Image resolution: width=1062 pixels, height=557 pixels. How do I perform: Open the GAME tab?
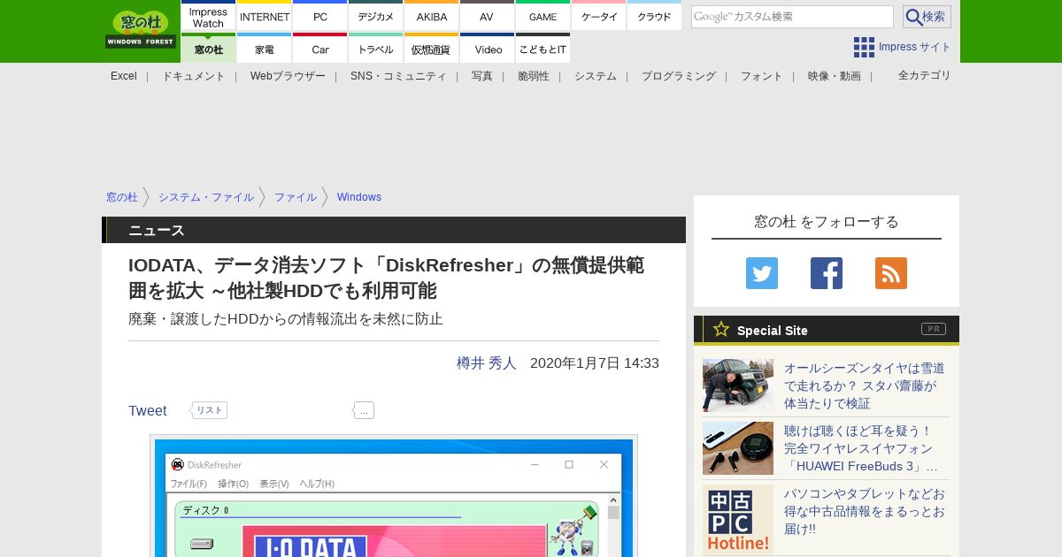pos(543,17)
